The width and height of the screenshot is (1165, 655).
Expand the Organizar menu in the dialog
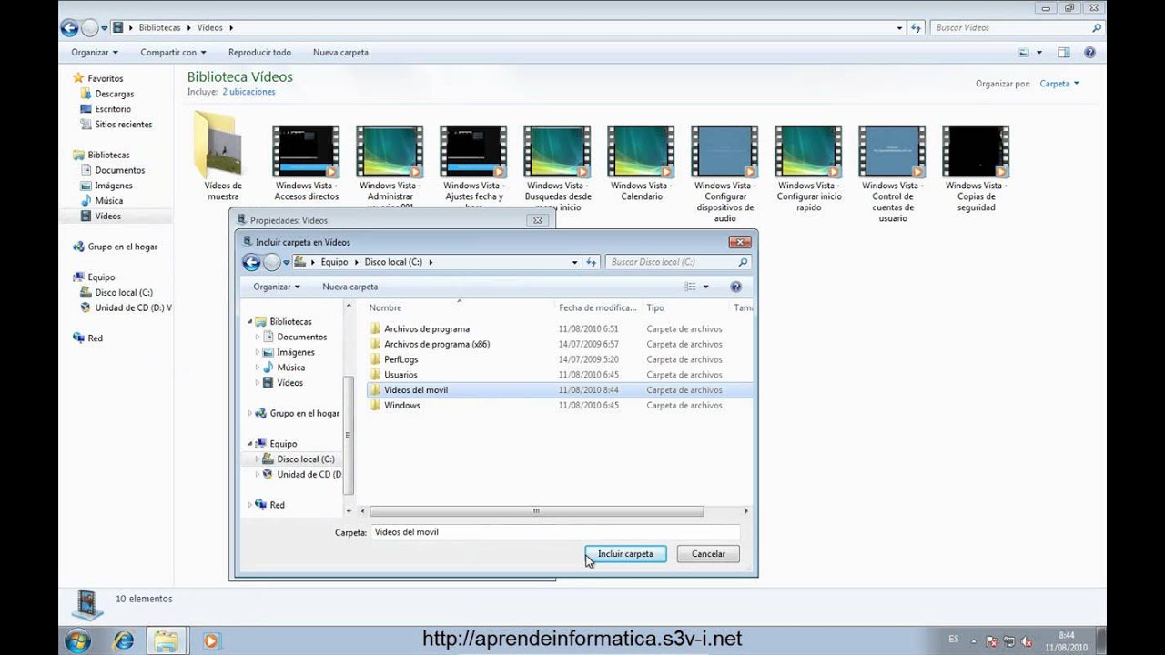click(277, 287)
